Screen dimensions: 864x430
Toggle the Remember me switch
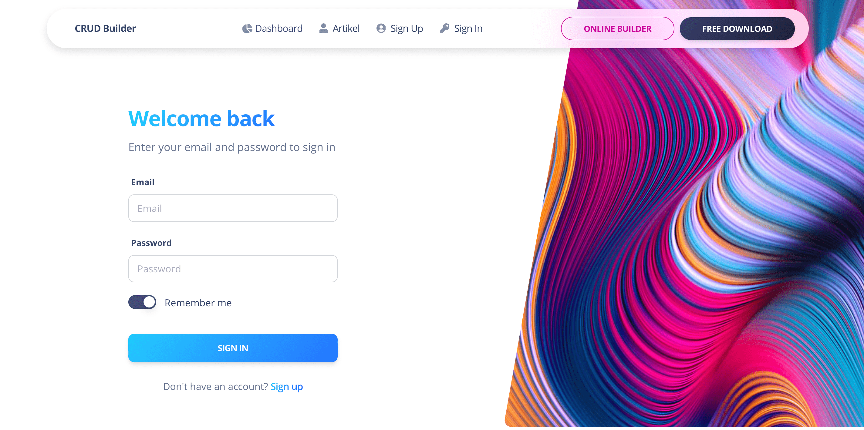[142, 302]
